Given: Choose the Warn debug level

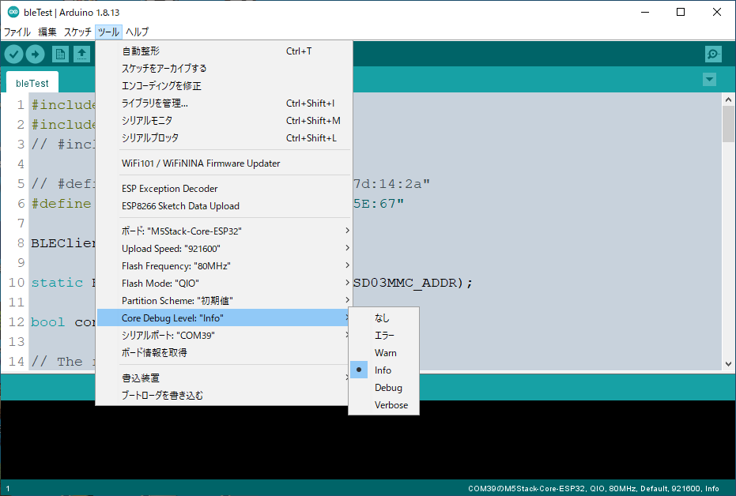Looking at the screenshot, I should pos(385,353).
